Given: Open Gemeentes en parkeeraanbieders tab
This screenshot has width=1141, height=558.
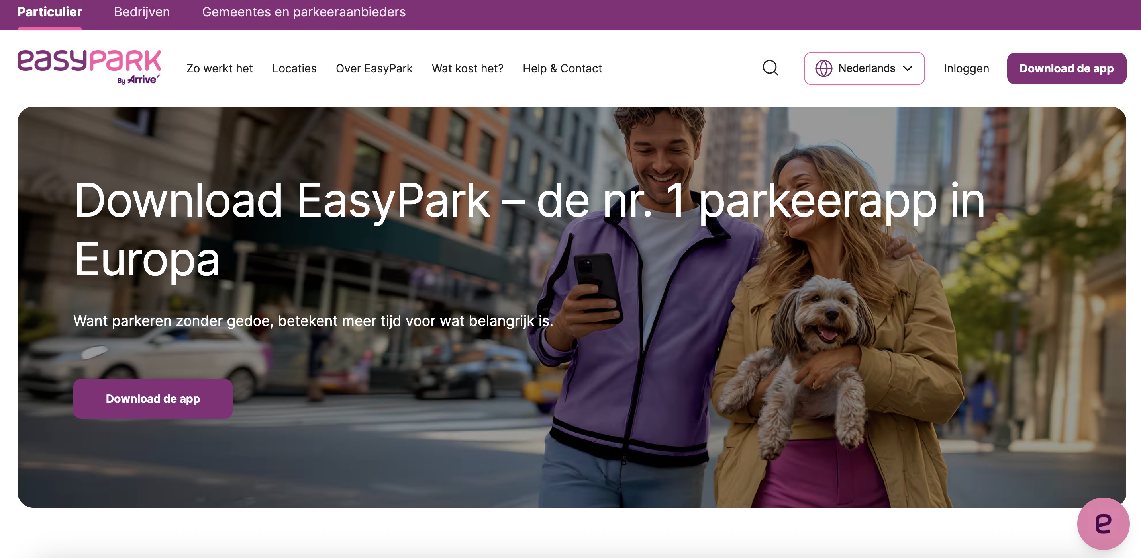Looking at the screenshot, I should pos(304,12).
